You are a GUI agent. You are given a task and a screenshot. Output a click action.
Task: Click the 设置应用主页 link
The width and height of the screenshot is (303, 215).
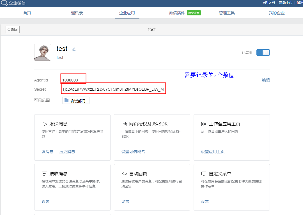pyautogui.click(x=213, y=152)
